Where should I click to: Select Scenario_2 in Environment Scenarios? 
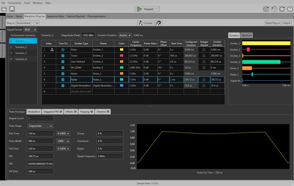click(23, 47)
